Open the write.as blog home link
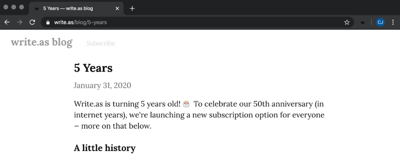The height and width of the screenshot is (160, 400). tap(42, 42)
